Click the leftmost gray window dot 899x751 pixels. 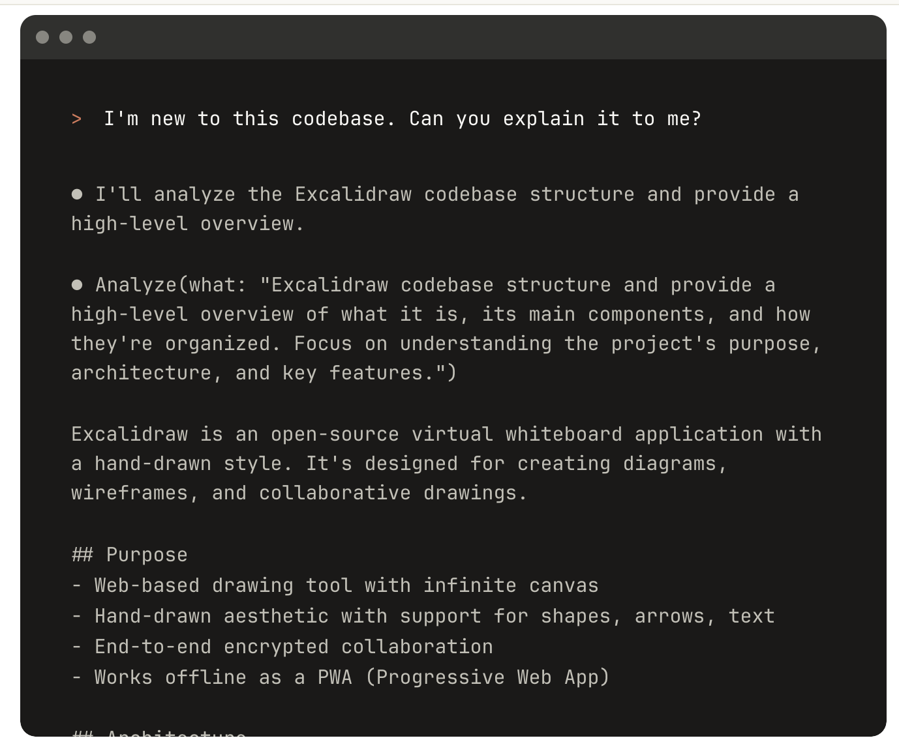42,37
